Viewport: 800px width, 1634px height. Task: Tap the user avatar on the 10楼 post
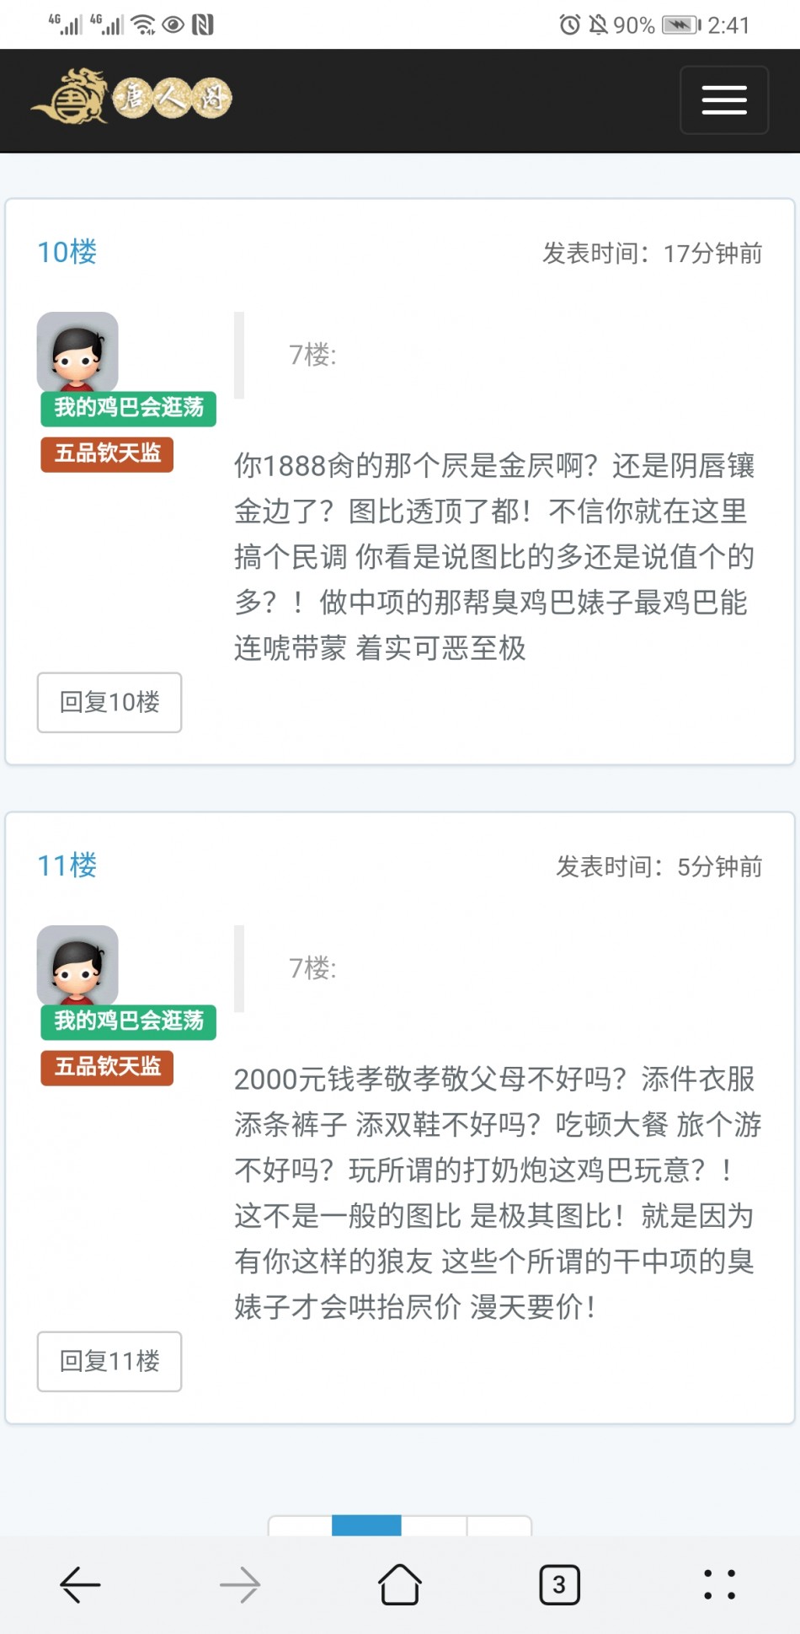click(77, 351)
